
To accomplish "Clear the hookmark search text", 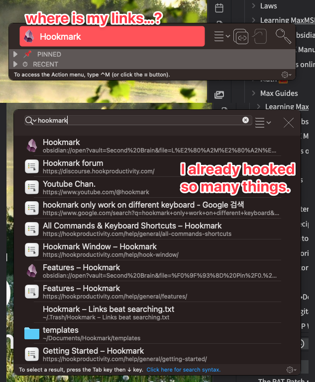I will (x=245, y=120).
